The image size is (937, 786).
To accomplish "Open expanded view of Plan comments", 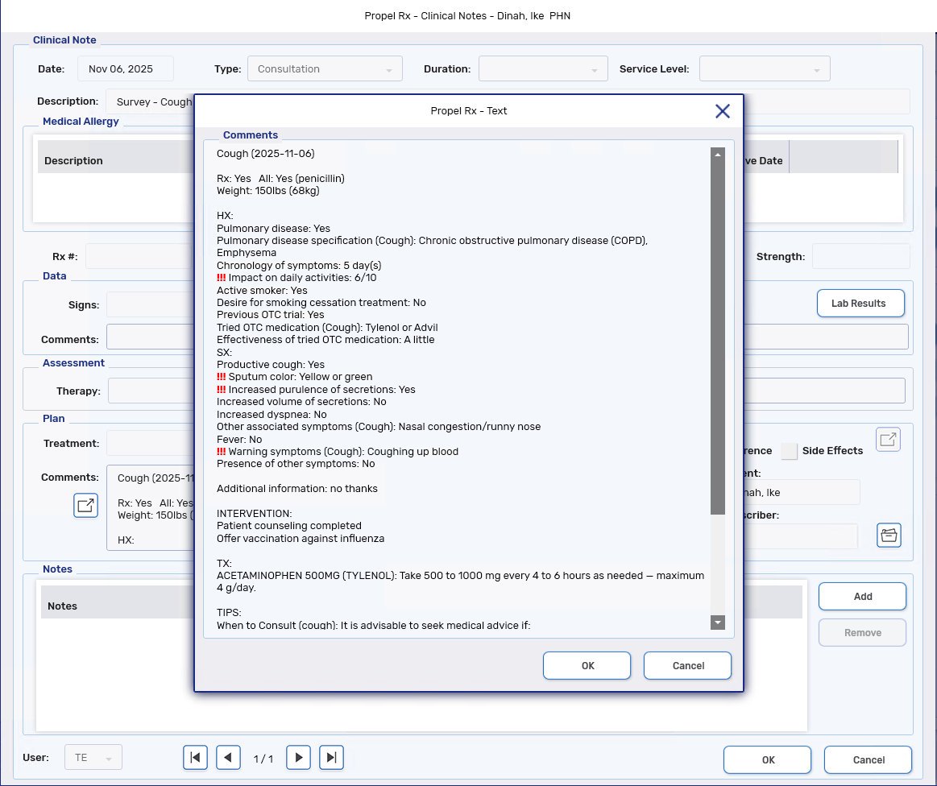I will coord(85,506).
